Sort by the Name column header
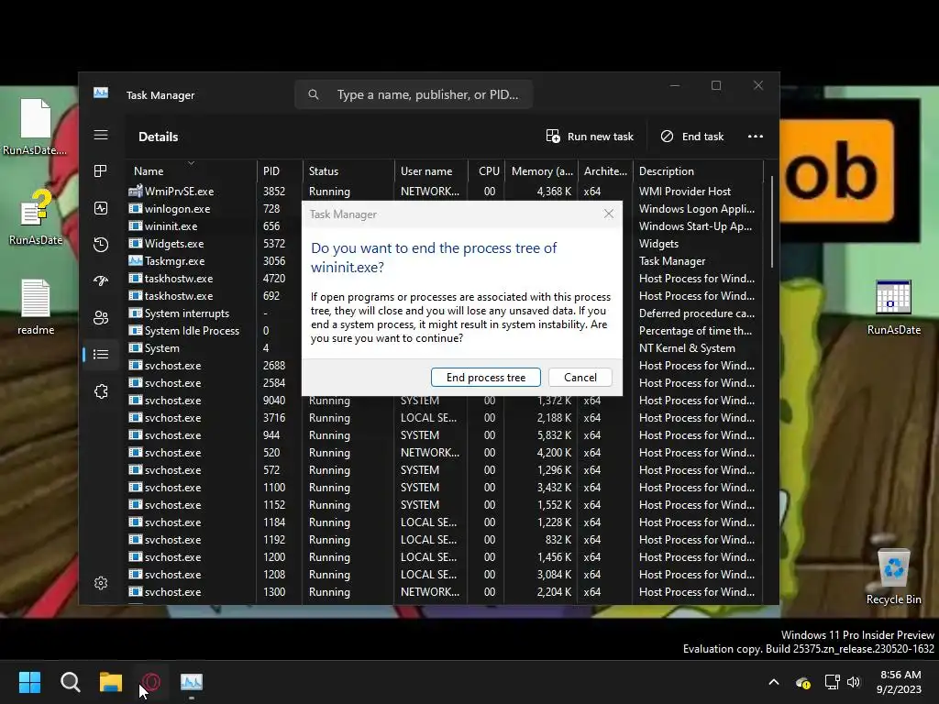The height and width of the screenshot is (704, 939). (191, 170)
